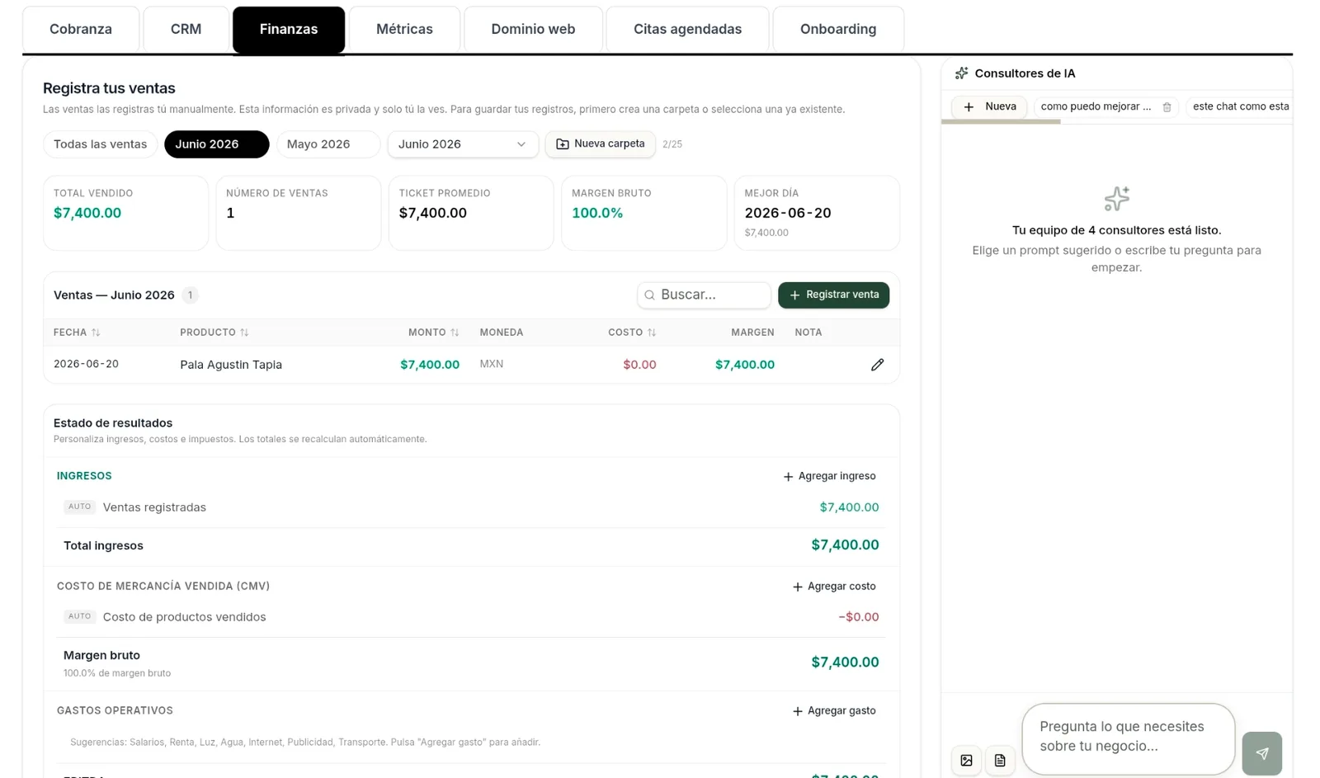Click the pencil edit icon for Pala Agustin Tapia
Screen dimensions: 1320x778
[877, 365]
